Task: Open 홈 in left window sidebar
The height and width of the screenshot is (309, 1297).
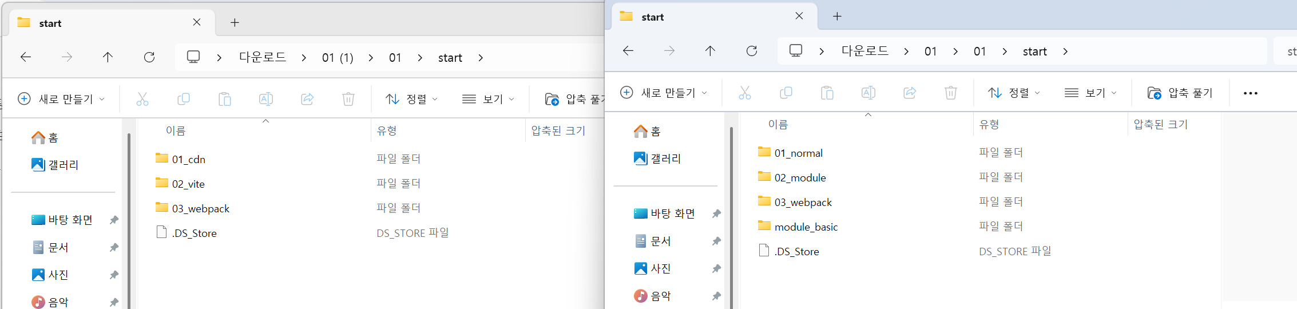Action: [x=45, y=137]
